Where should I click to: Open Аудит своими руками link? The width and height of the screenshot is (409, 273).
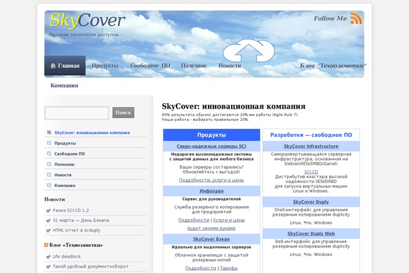tap(211, 229)
